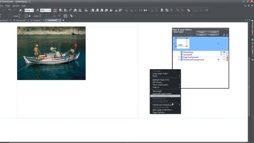The height and width of the screenshot is (143, 254).
Task: Open the Window menu
Action: (16, 6)
